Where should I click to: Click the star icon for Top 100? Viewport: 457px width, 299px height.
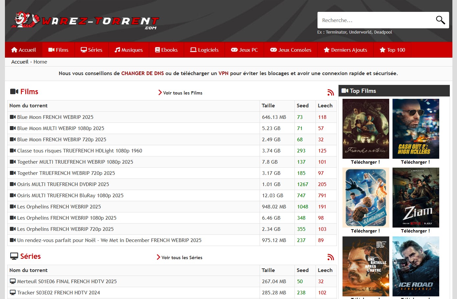382,50
